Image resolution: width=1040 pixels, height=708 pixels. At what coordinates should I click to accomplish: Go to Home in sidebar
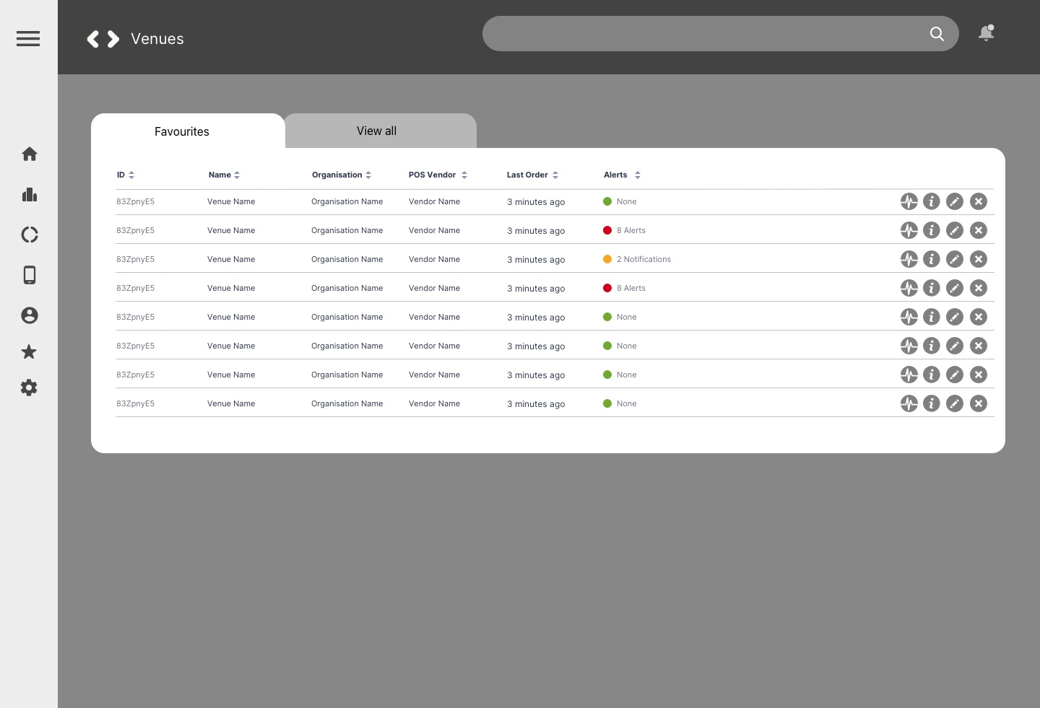[30, 154]
